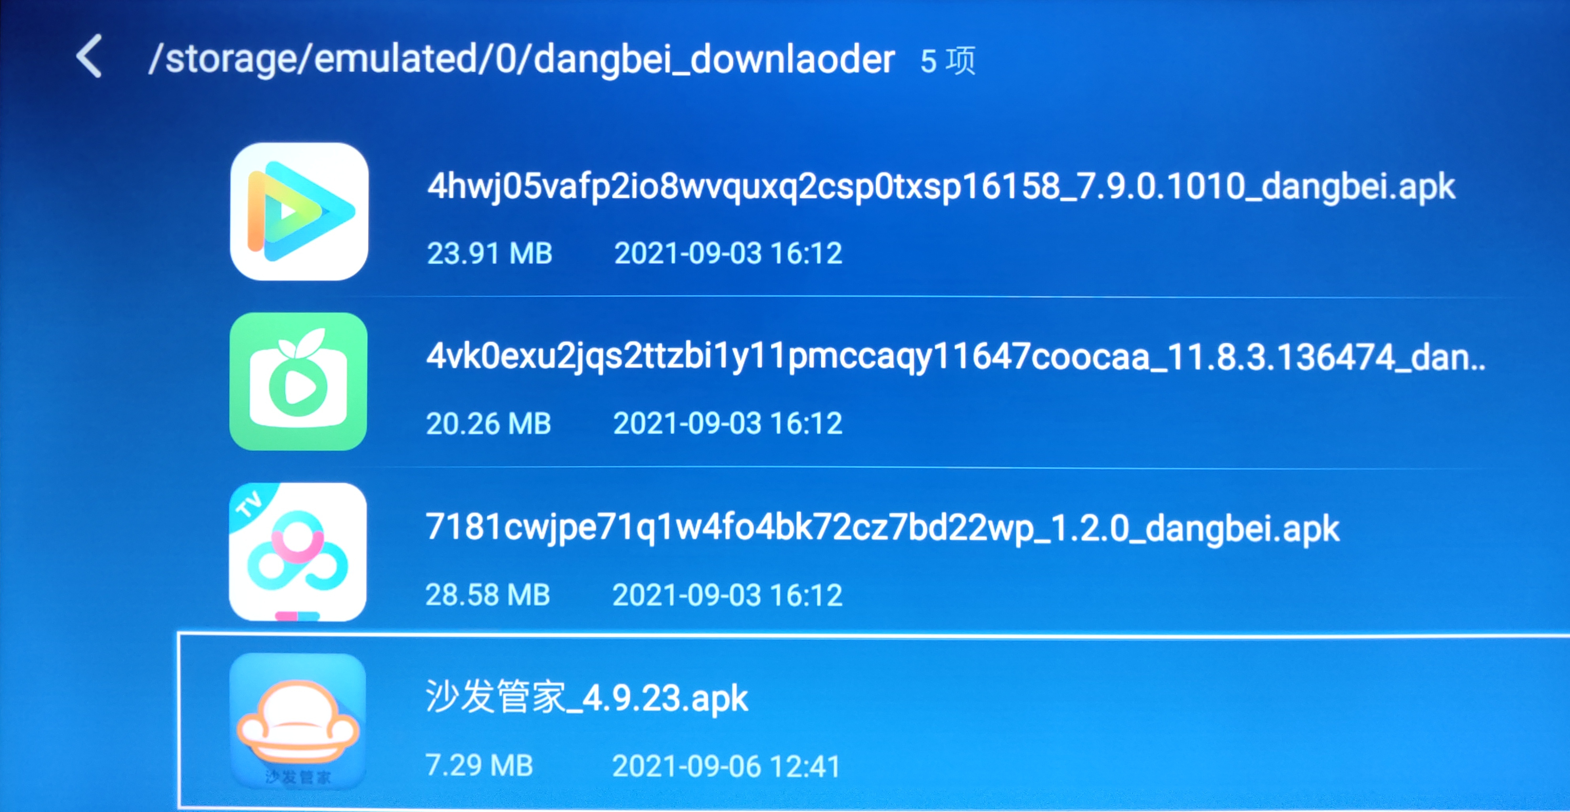Viewport: 1570px width, 812px height.
Task: Open the colorful play triangle app icon
Action: tap(298, 212)
